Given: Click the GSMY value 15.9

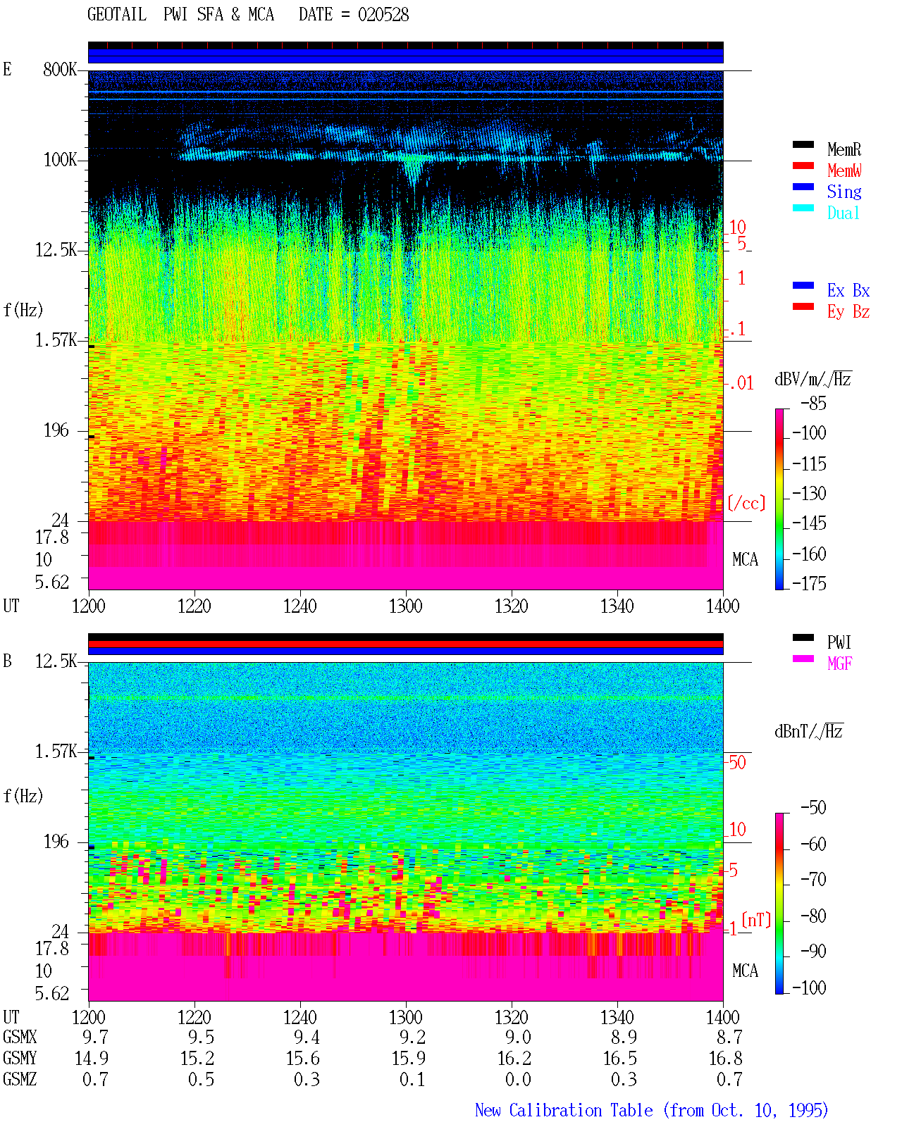Looking at the screenshot, I should point(409,1059).
